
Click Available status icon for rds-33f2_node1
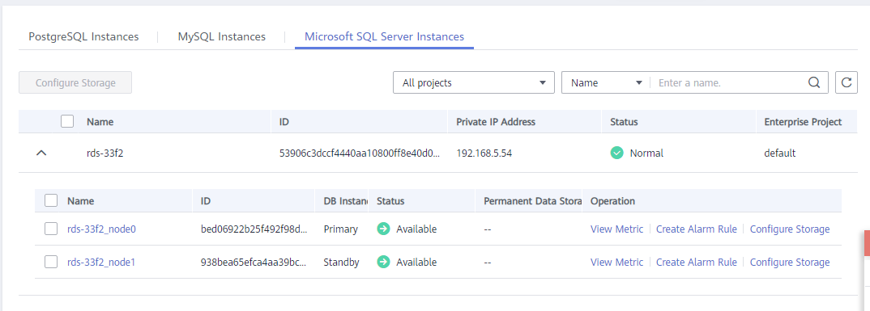383,263
